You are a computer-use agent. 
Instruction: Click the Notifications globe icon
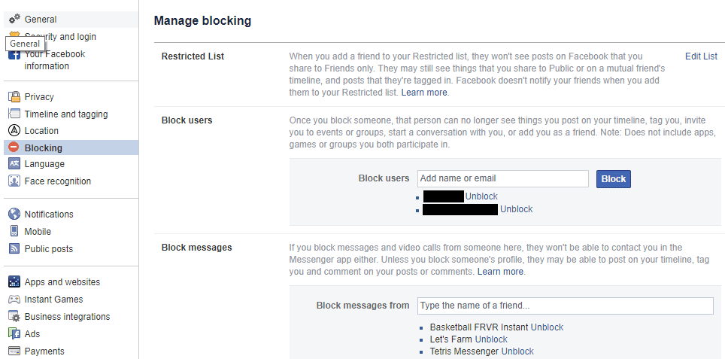pos(14,214)
